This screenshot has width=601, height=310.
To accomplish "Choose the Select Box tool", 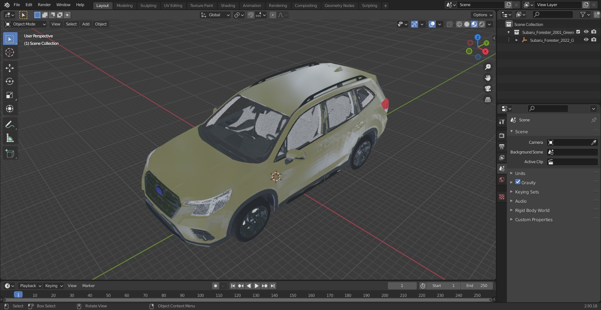I will (10, 39).
